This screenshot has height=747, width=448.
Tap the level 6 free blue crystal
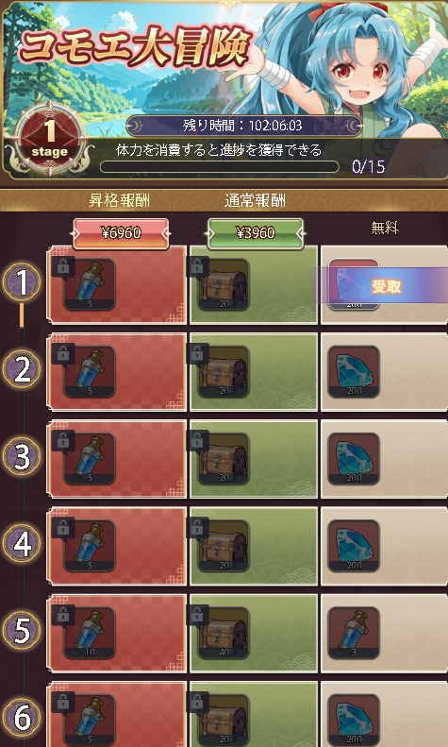354,720
